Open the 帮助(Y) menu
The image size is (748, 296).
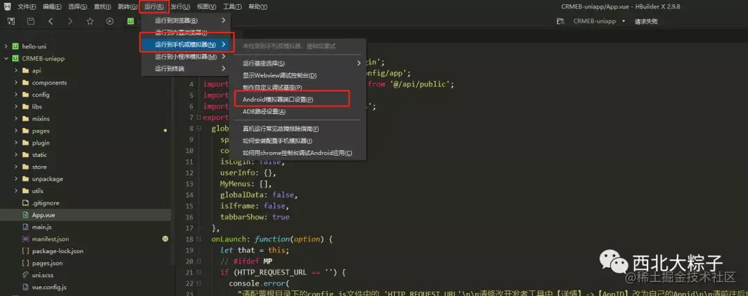tap(258, 7)
